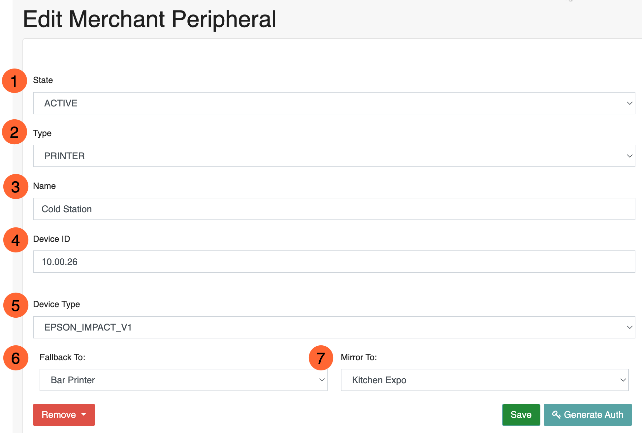
Task: Open the Mirror To dropdown Kitchen Expo
Action: [x=485, y=380]
